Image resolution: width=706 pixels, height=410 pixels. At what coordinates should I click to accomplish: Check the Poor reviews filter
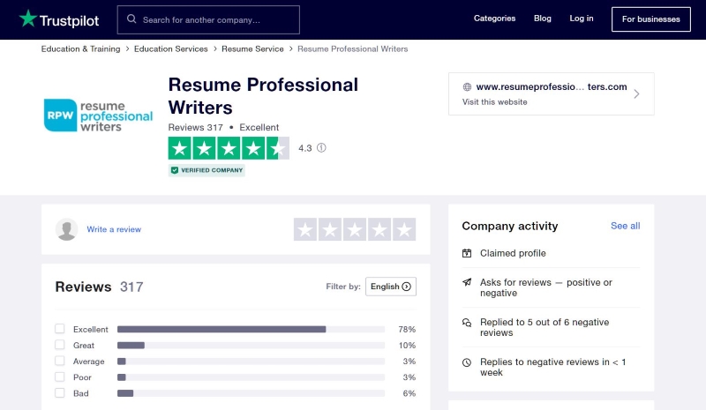click(59, 376)
